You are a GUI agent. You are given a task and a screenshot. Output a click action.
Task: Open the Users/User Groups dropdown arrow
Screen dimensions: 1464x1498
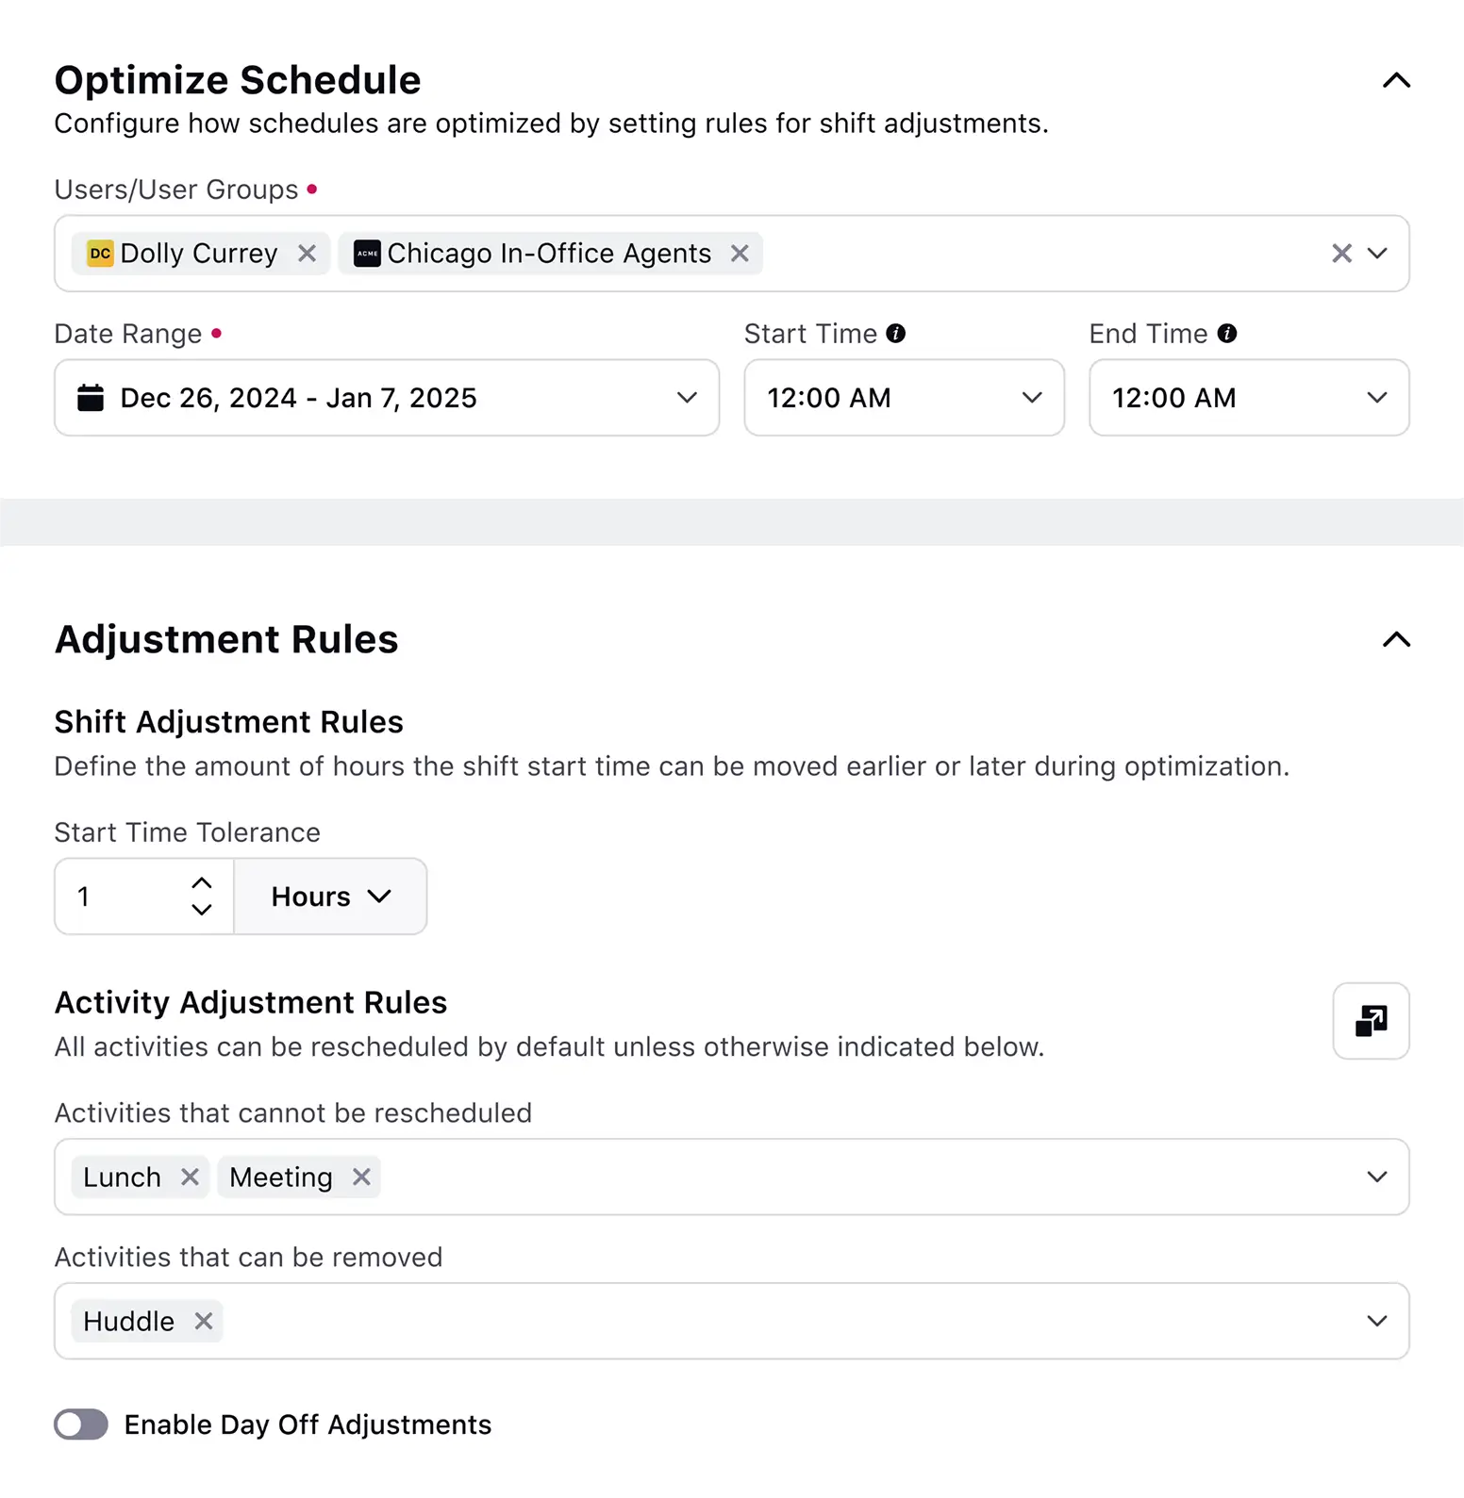[1377, 254]
